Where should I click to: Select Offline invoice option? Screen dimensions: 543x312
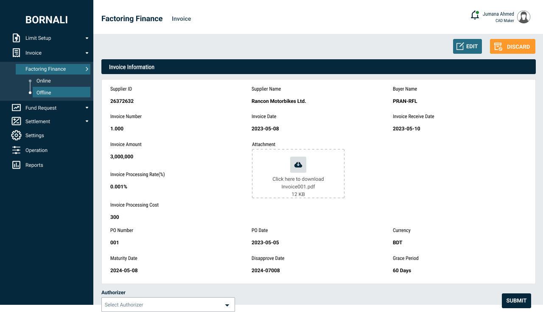point(62,92)
